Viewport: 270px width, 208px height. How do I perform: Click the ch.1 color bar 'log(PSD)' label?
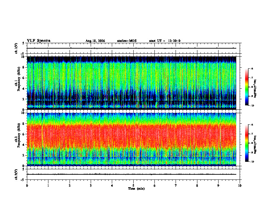[x=255, y=89]
